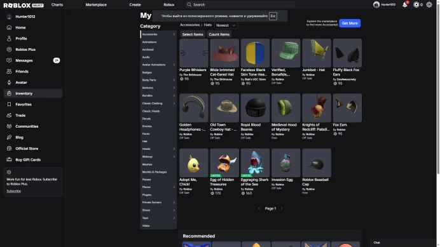Expand the Avatar Animations category chevron
This screenshot has height=247, width=440.
coord(174,65)
